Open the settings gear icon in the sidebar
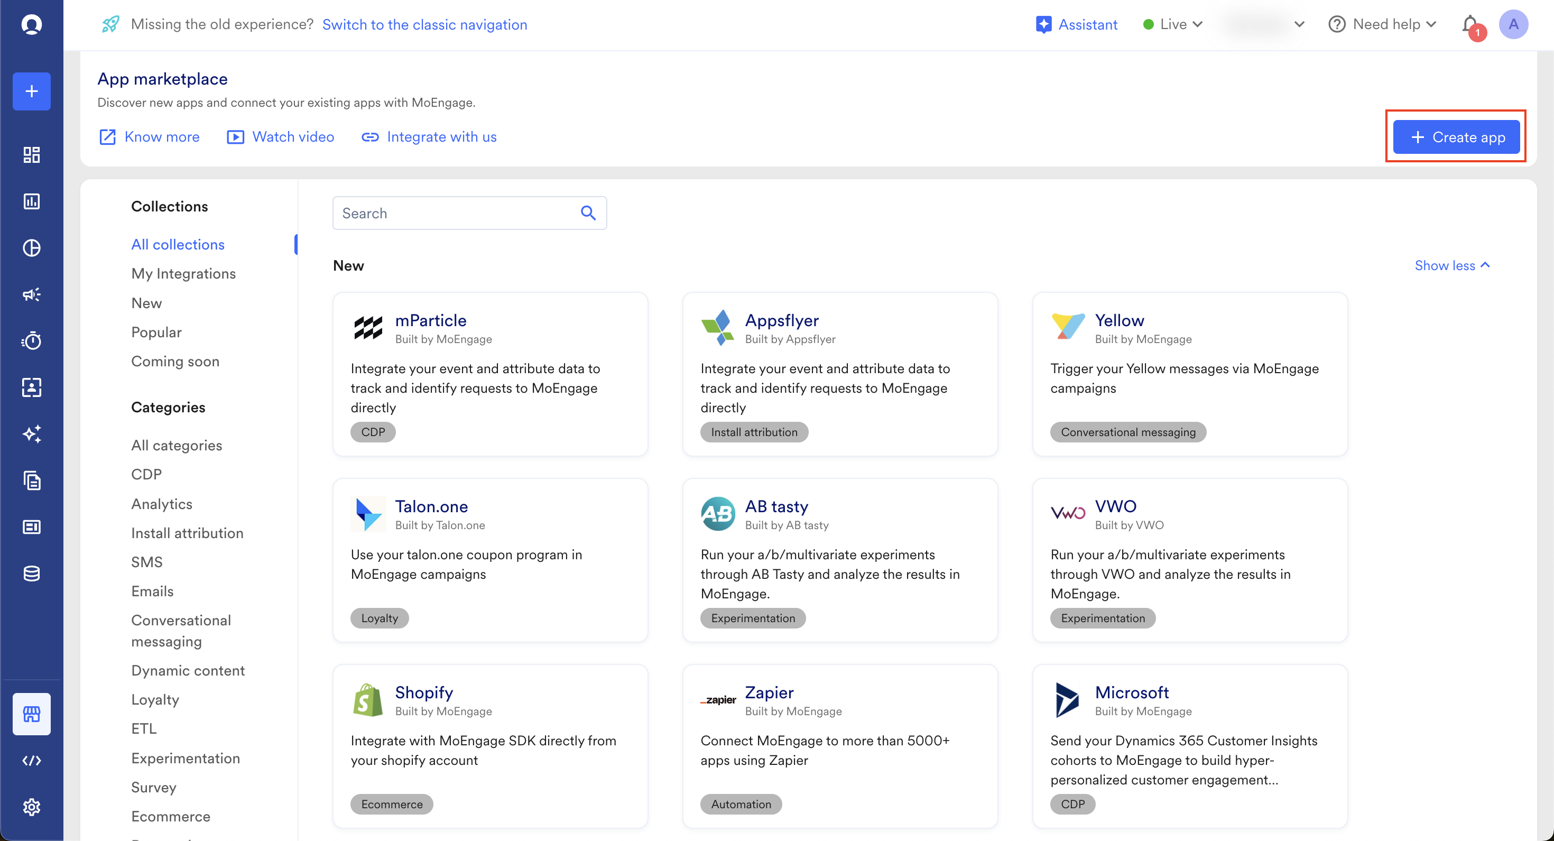This screenshot has width=1554, height=841. click(x=31, y=807)
